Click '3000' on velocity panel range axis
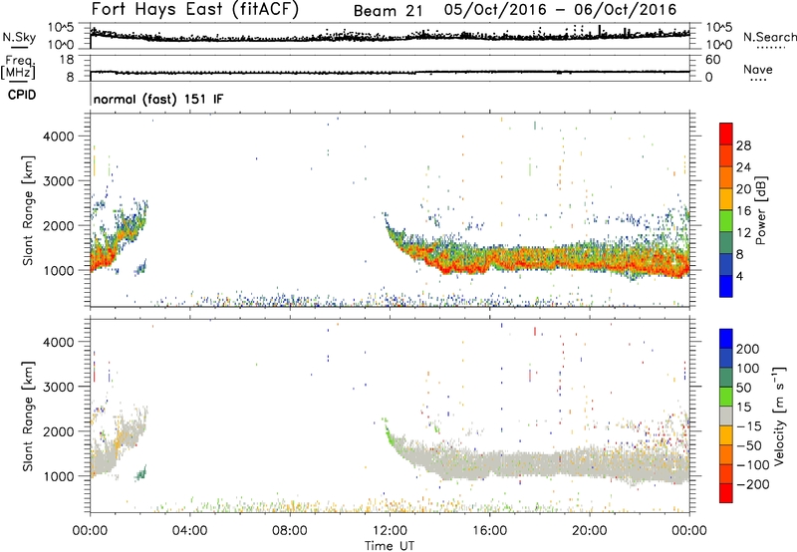 [x=59, y=387]
